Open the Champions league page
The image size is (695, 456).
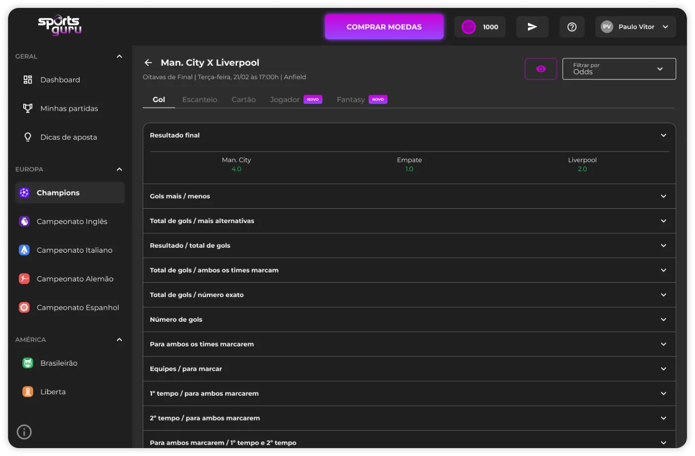(70, 193)
